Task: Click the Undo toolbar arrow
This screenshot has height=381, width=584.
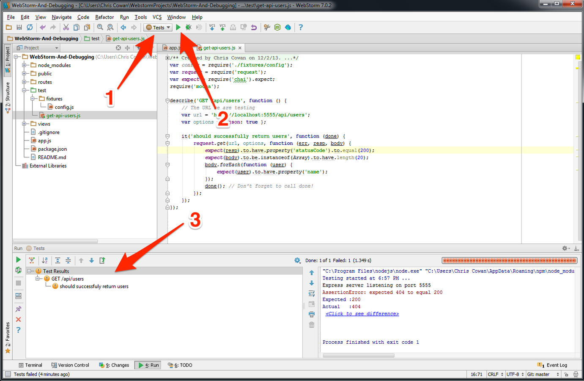Action: point(43,28)
